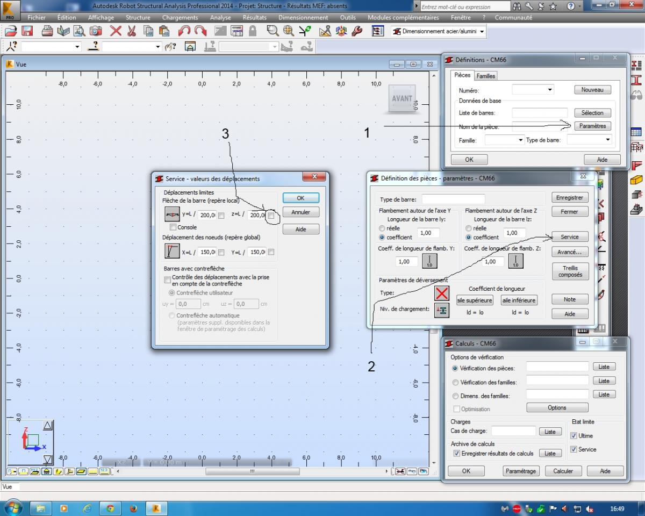The height and width of the screenshot is (516, 645).
Task: Open the Dimensionnement acier/alumini layout dropdown
Action: [482, 32]
